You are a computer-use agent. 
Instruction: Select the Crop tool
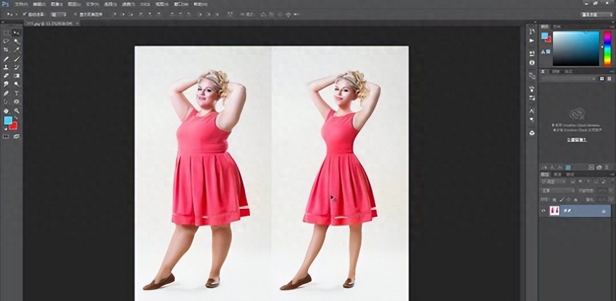coord(6,50)
